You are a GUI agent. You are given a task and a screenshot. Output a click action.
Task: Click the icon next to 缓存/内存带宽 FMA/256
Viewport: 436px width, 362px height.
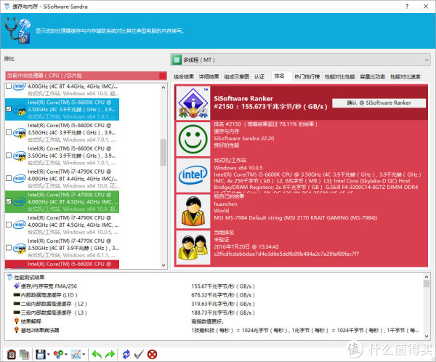tap(17, 286)
